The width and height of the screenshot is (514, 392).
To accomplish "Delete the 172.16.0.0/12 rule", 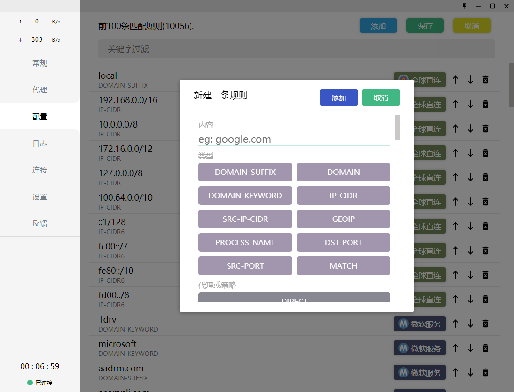I will (485, 153).
